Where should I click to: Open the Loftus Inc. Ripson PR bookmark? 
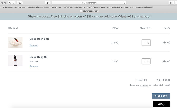[x=144, y=7]
